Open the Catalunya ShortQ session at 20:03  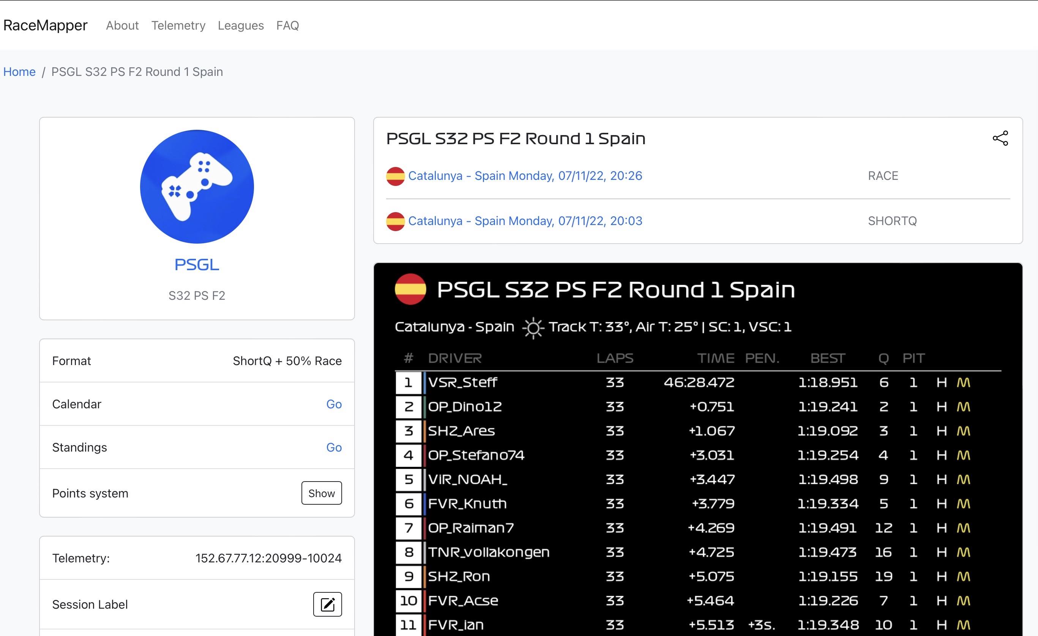[x=525, y=221]
